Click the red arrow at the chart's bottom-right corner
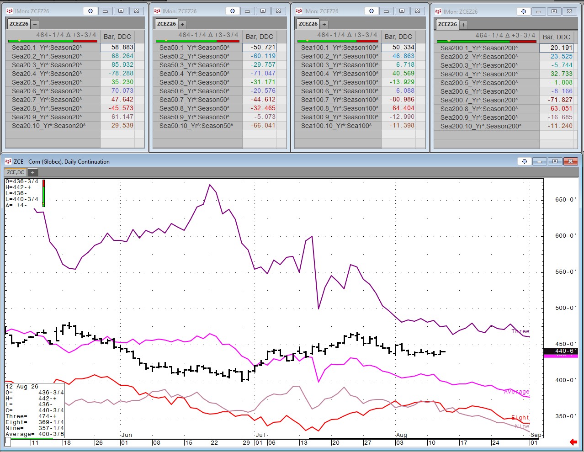Viewport: 584px width, 452px height. coord(573,442)
